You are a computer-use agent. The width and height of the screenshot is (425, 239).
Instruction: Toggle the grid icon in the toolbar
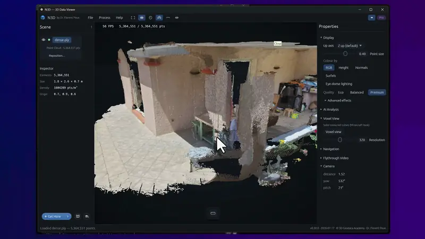click(142, 18)
